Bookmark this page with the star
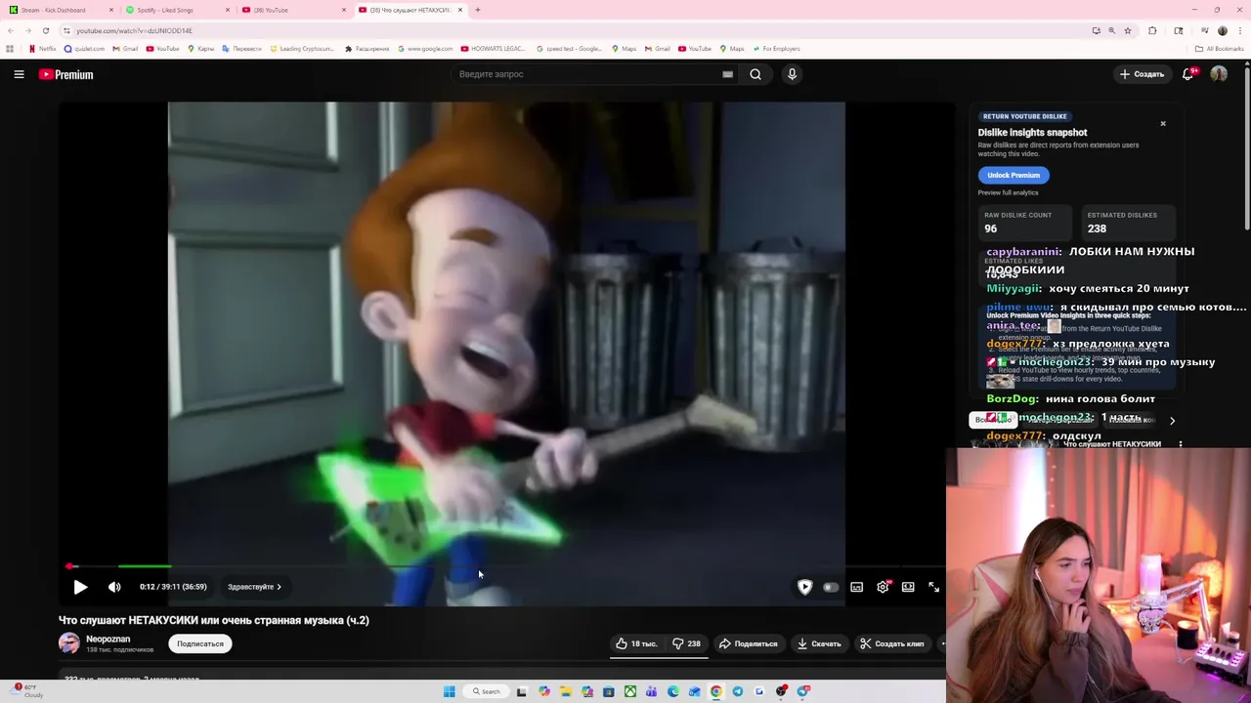 click(1128, 30)
